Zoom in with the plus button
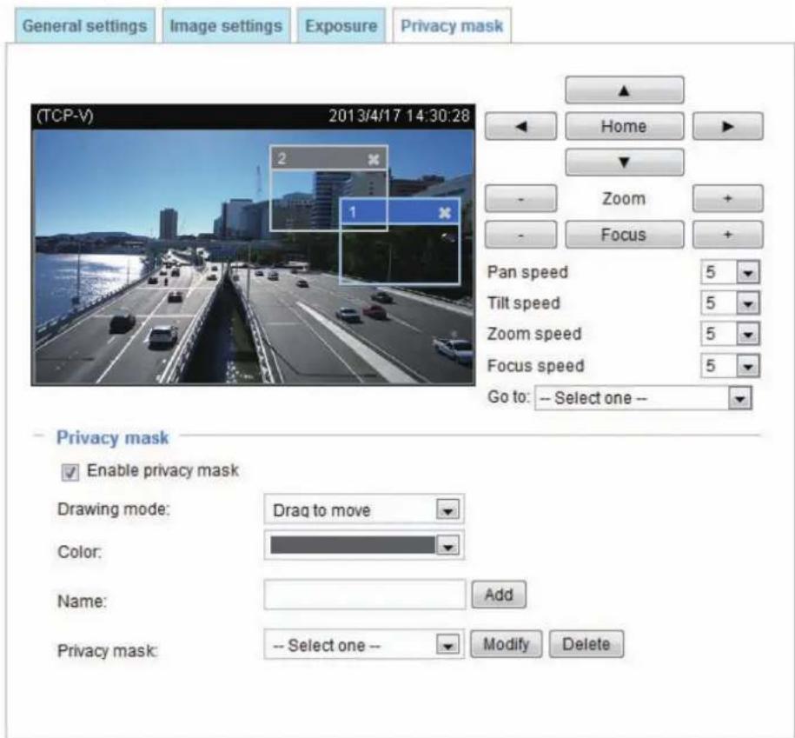This screenshot has width=795, height=738. (x=727, y=199)
